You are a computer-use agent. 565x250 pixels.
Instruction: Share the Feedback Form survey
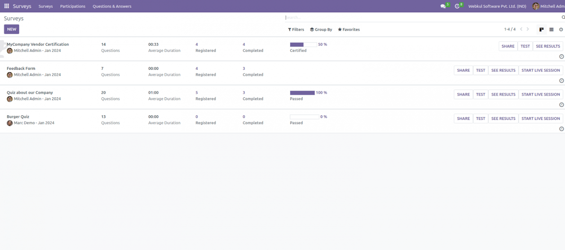(463, 70)
